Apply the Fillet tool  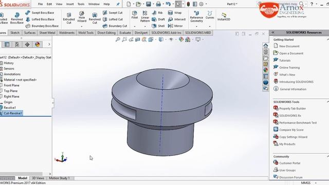pyautogui.click(x=135, y=15)
